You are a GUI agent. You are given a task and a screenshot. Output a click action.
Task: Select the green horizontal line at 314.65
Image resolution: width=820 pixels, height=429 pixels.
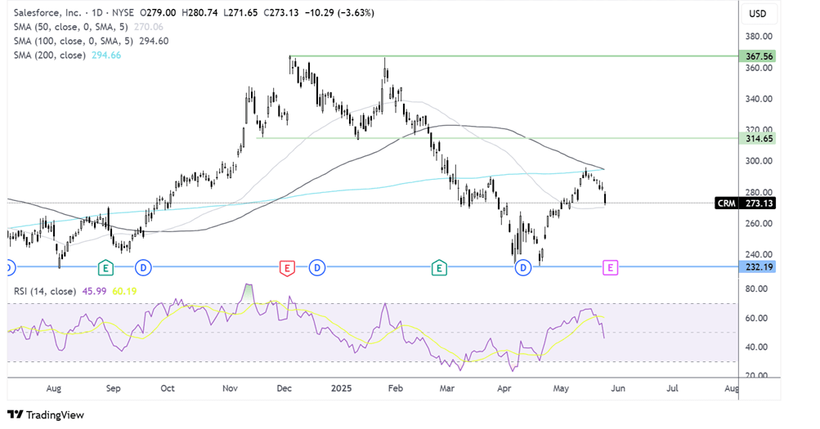tap(497, 138)
